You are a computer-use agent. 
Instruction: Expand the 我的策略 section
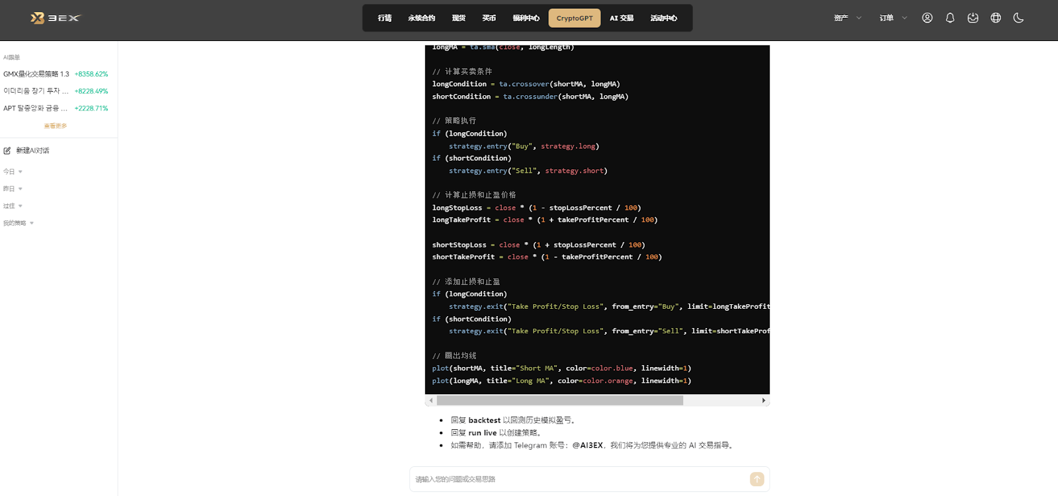(x=19, y=224)
